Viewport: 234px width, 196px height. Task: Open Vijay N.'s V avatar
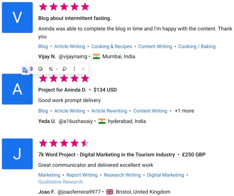[x=17, y=17]
